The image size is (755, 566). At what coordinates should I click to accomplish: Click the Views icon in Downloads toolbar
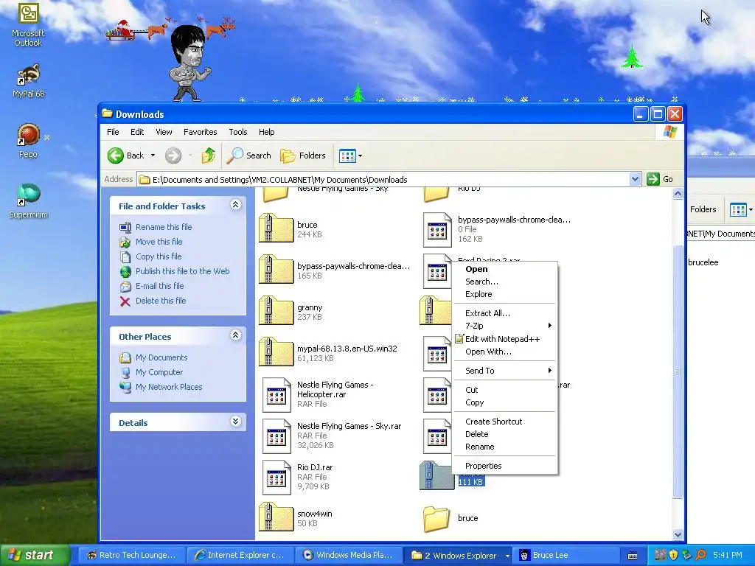[x=347, y=156]
